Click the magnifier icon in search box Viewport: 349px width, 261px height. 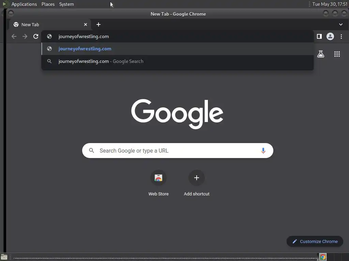(91, 151)
